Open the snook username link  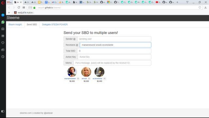pos(84,78)
